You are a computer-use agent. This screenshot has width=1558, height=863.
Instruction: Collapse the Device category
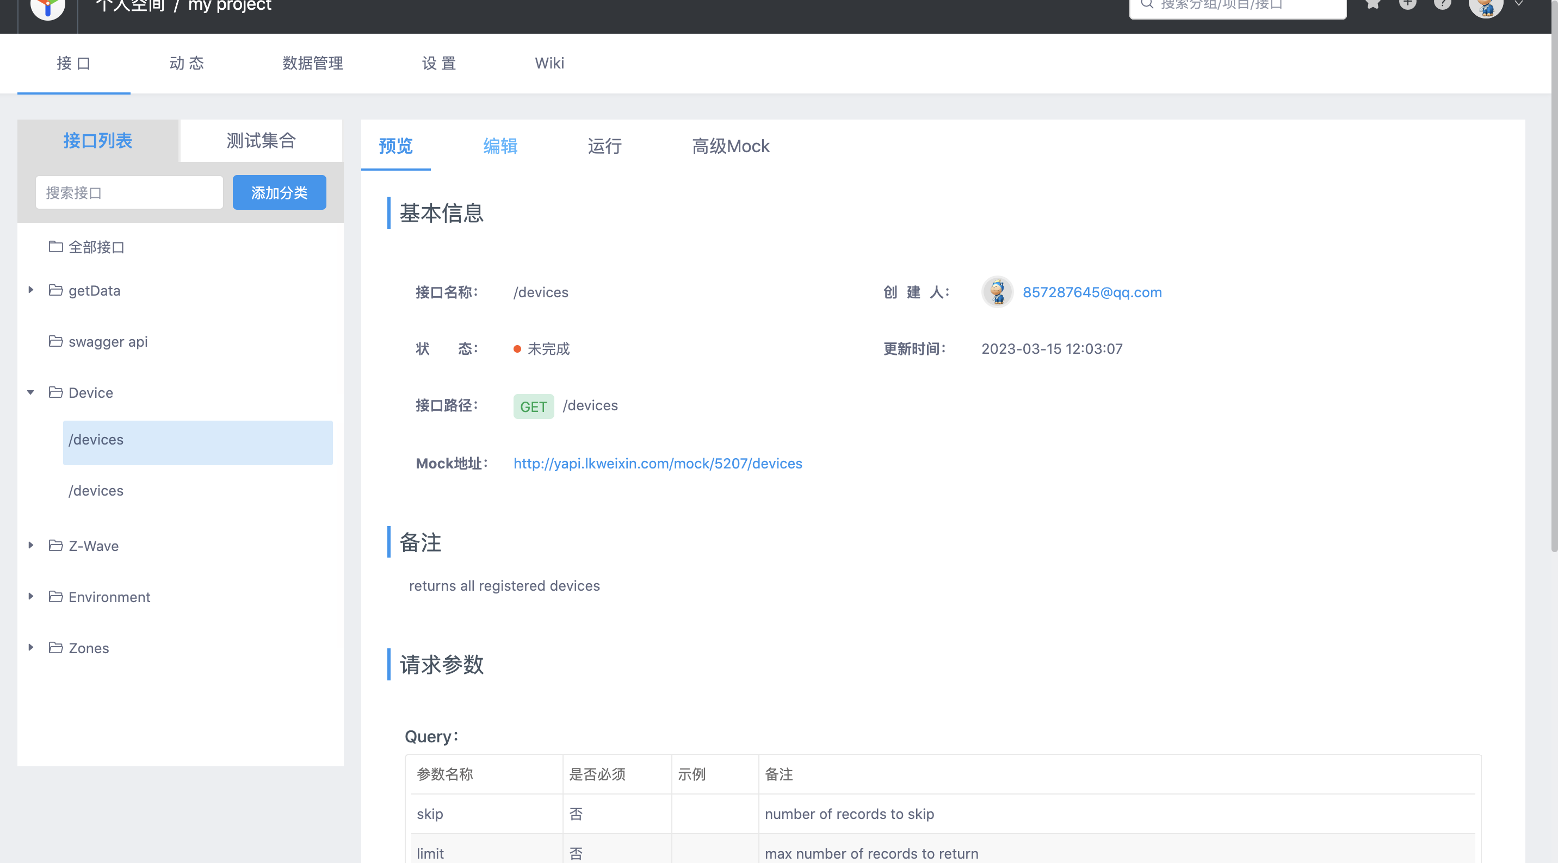point(31,392)
